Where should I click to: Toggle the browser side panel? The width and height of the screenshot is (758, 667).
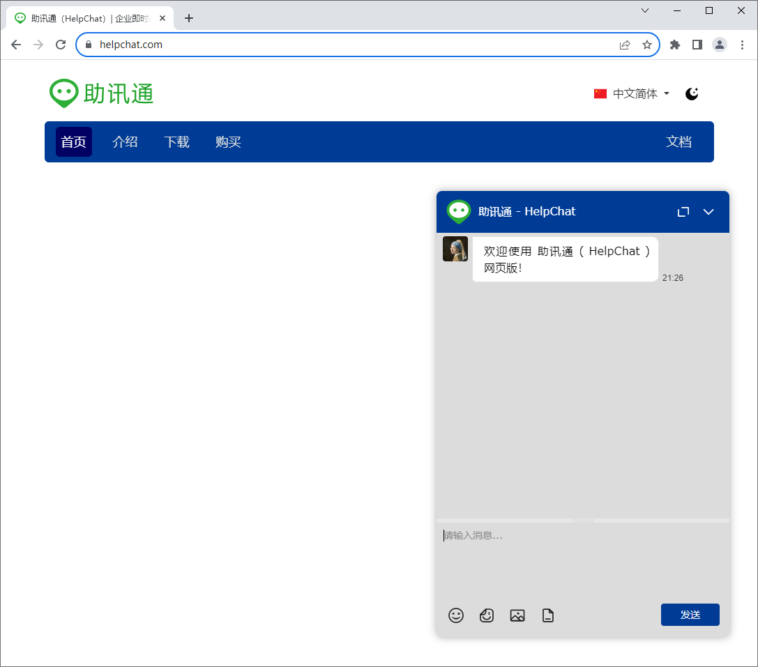pyautogui.click(x=697, y=45)
